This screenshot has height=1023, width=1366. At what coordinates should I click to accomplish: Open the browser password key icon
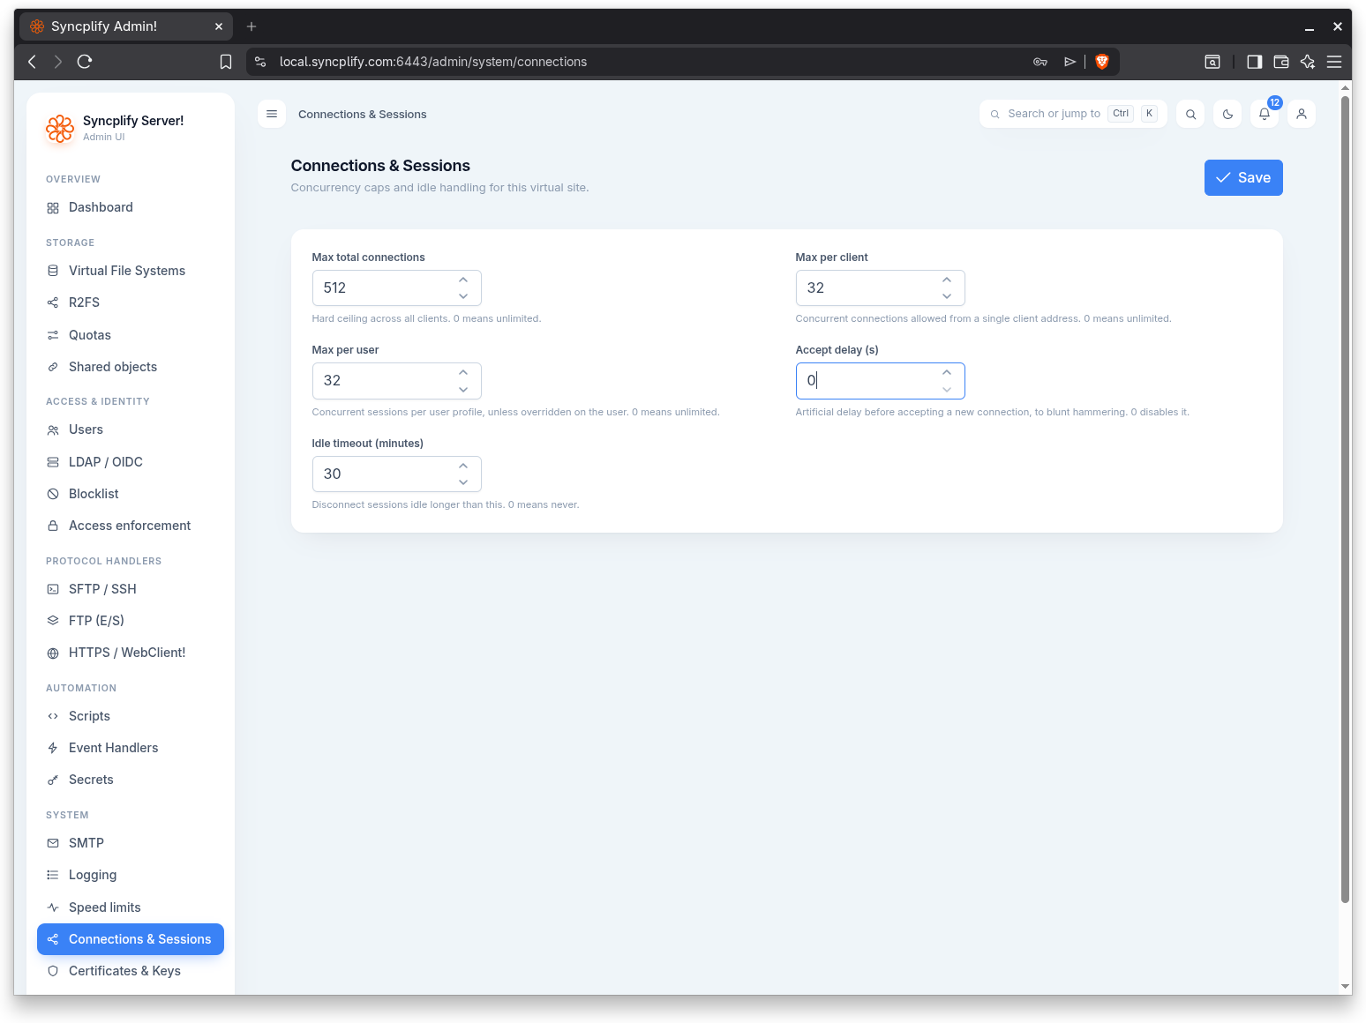[x=1040, y=62]
